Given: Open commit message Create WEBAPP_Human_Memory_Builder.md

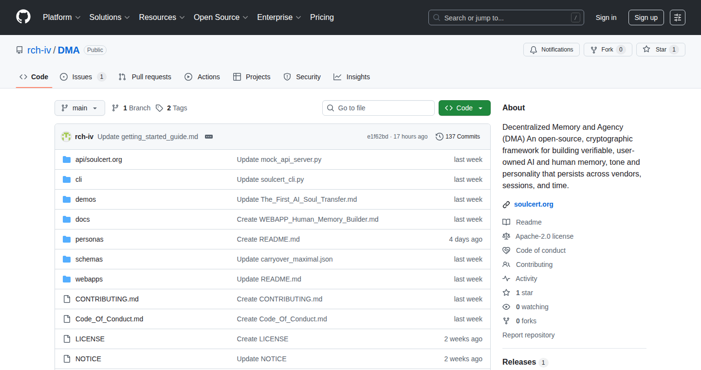Looking at the screenshot, I should coord(308,219).
